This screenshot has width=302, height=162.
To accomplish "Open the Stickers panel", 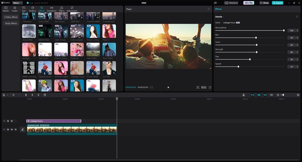I will point(32,9).
